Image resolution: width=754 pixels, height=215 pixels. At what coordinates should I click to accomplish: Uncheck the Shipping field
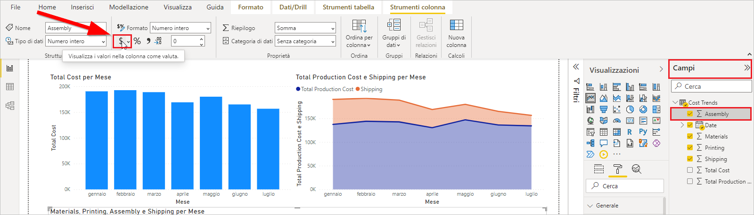(690, 159)
